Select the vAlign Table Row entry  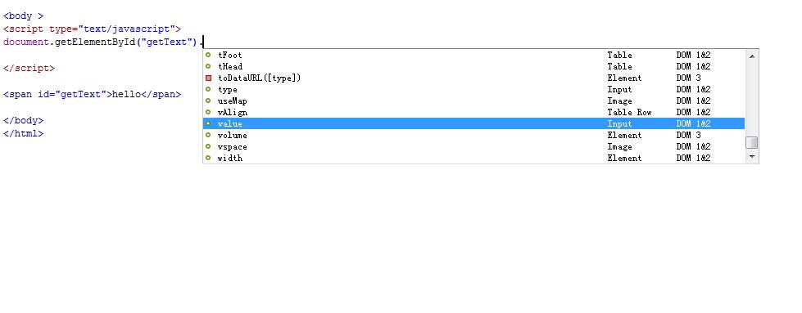473,112
